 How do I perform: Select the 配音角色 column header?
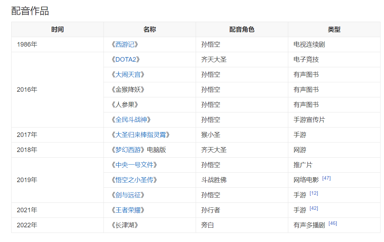point(242,30)
